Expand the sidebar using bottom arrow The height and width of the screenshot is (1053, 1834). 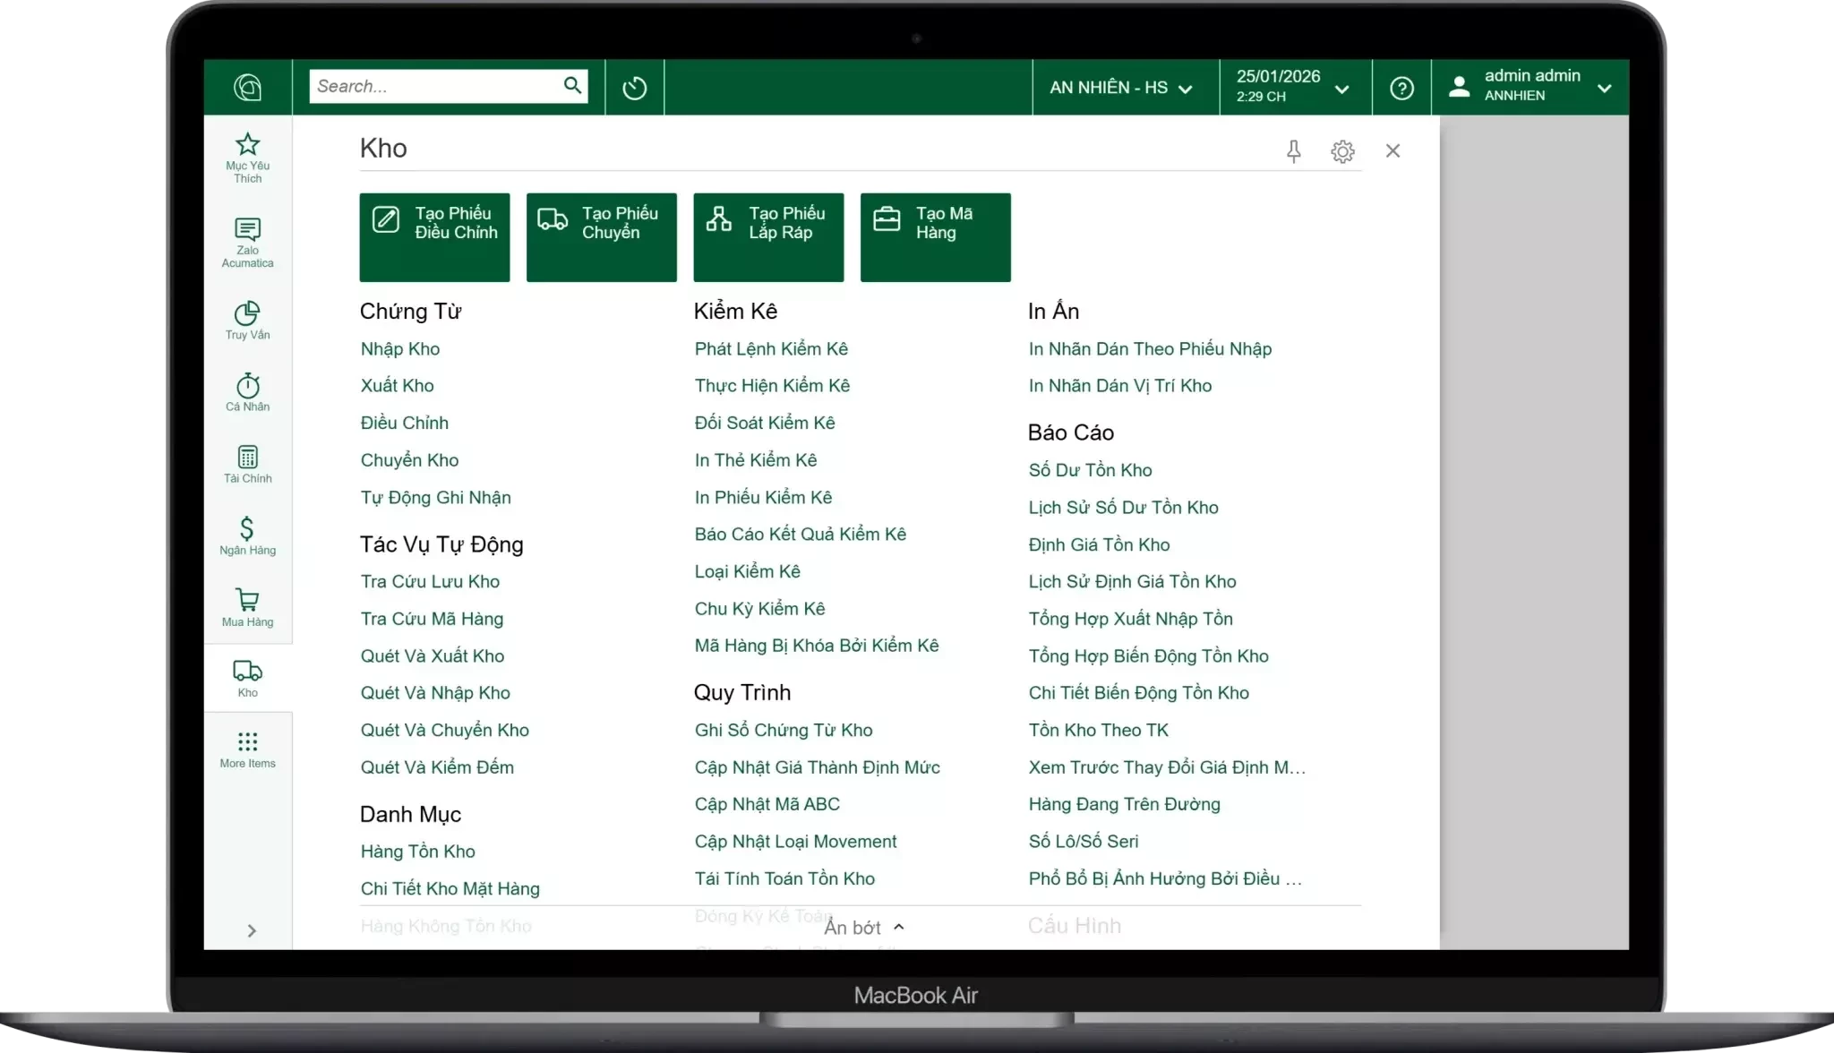252,930
